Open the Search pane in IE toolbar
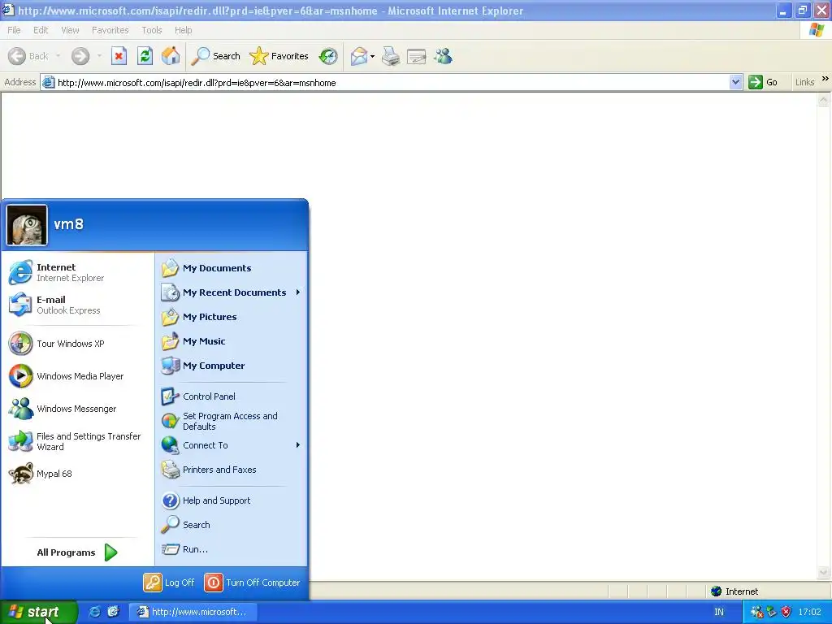 click(x=216, y=56)
